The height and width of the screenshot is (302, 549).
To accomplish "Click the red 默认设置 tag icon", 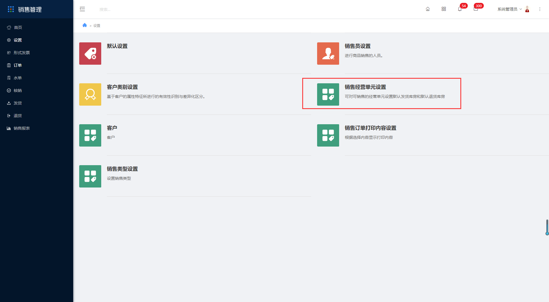I will tap(90, 54).
